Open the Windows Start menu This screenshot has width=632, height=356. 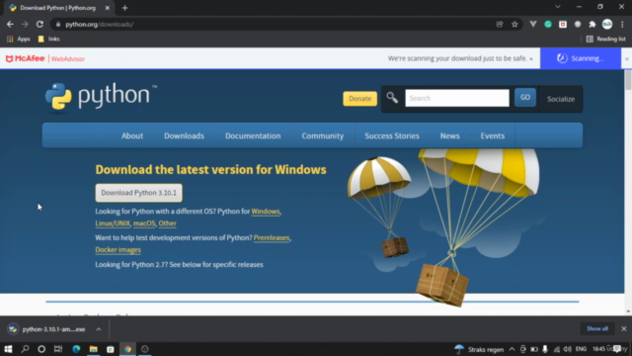[8, 349]
